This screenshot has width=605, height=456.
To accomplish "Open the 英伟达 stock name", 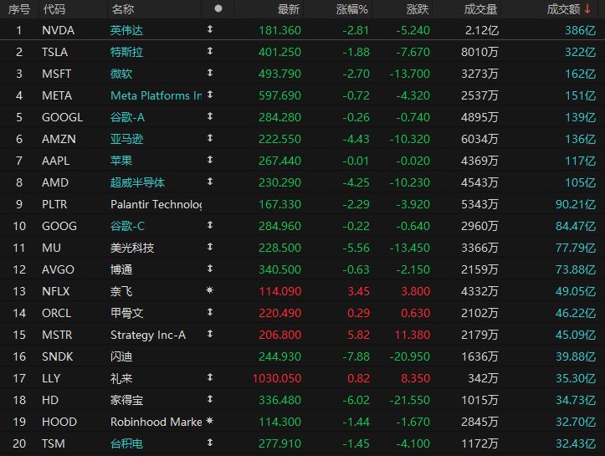I will [126, 30].
